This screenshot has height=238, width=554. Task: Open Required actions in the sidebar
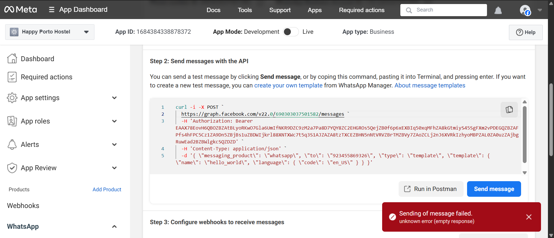point(47,77)
